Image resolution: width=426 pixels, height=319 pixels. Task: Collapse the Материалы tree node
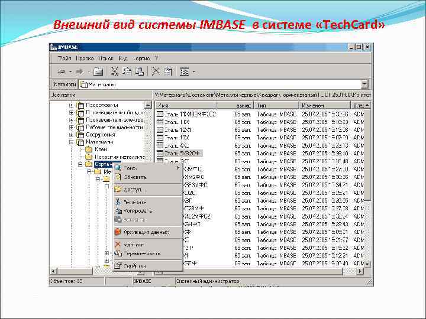click(x=71, y=142)
